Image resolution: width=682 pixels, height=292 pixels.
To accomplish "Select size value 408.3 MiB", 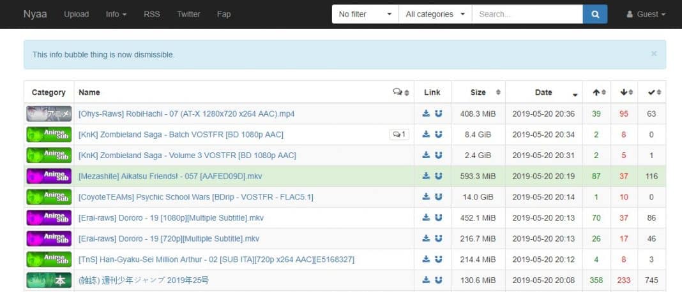I will click(x=478, y=114).
